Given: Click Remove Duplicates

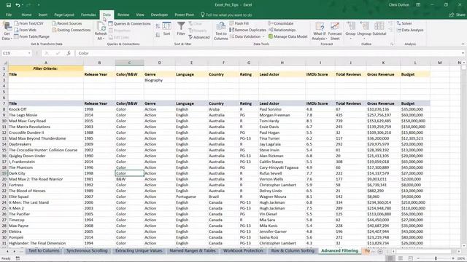Looking at the screenshot, I should tap(248, 30).
